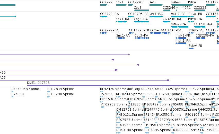Click the CG2772-PA protein label
This screenshot has width=219, height=134.
click(x=109, y=30)
